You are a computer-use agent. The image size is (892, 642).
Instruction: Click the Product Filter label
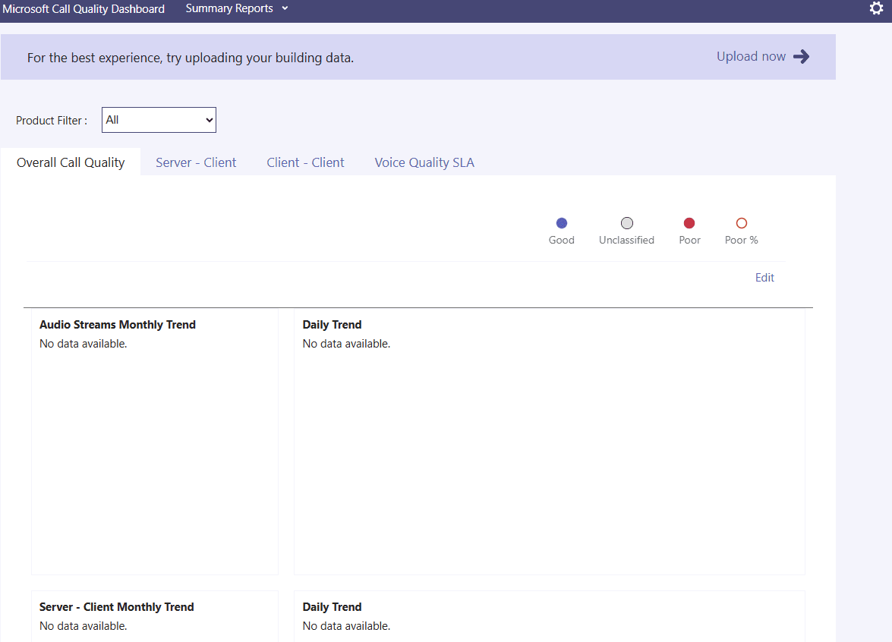(51, 121)
